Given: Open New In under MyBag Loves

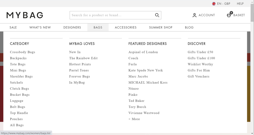Looking at the screenshot, I should click(x=75, y=52).
